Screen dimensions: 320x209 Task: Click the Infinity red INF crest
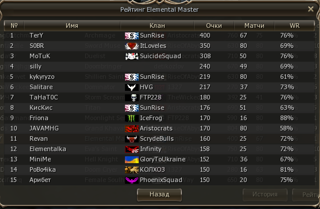click(132, 149)
